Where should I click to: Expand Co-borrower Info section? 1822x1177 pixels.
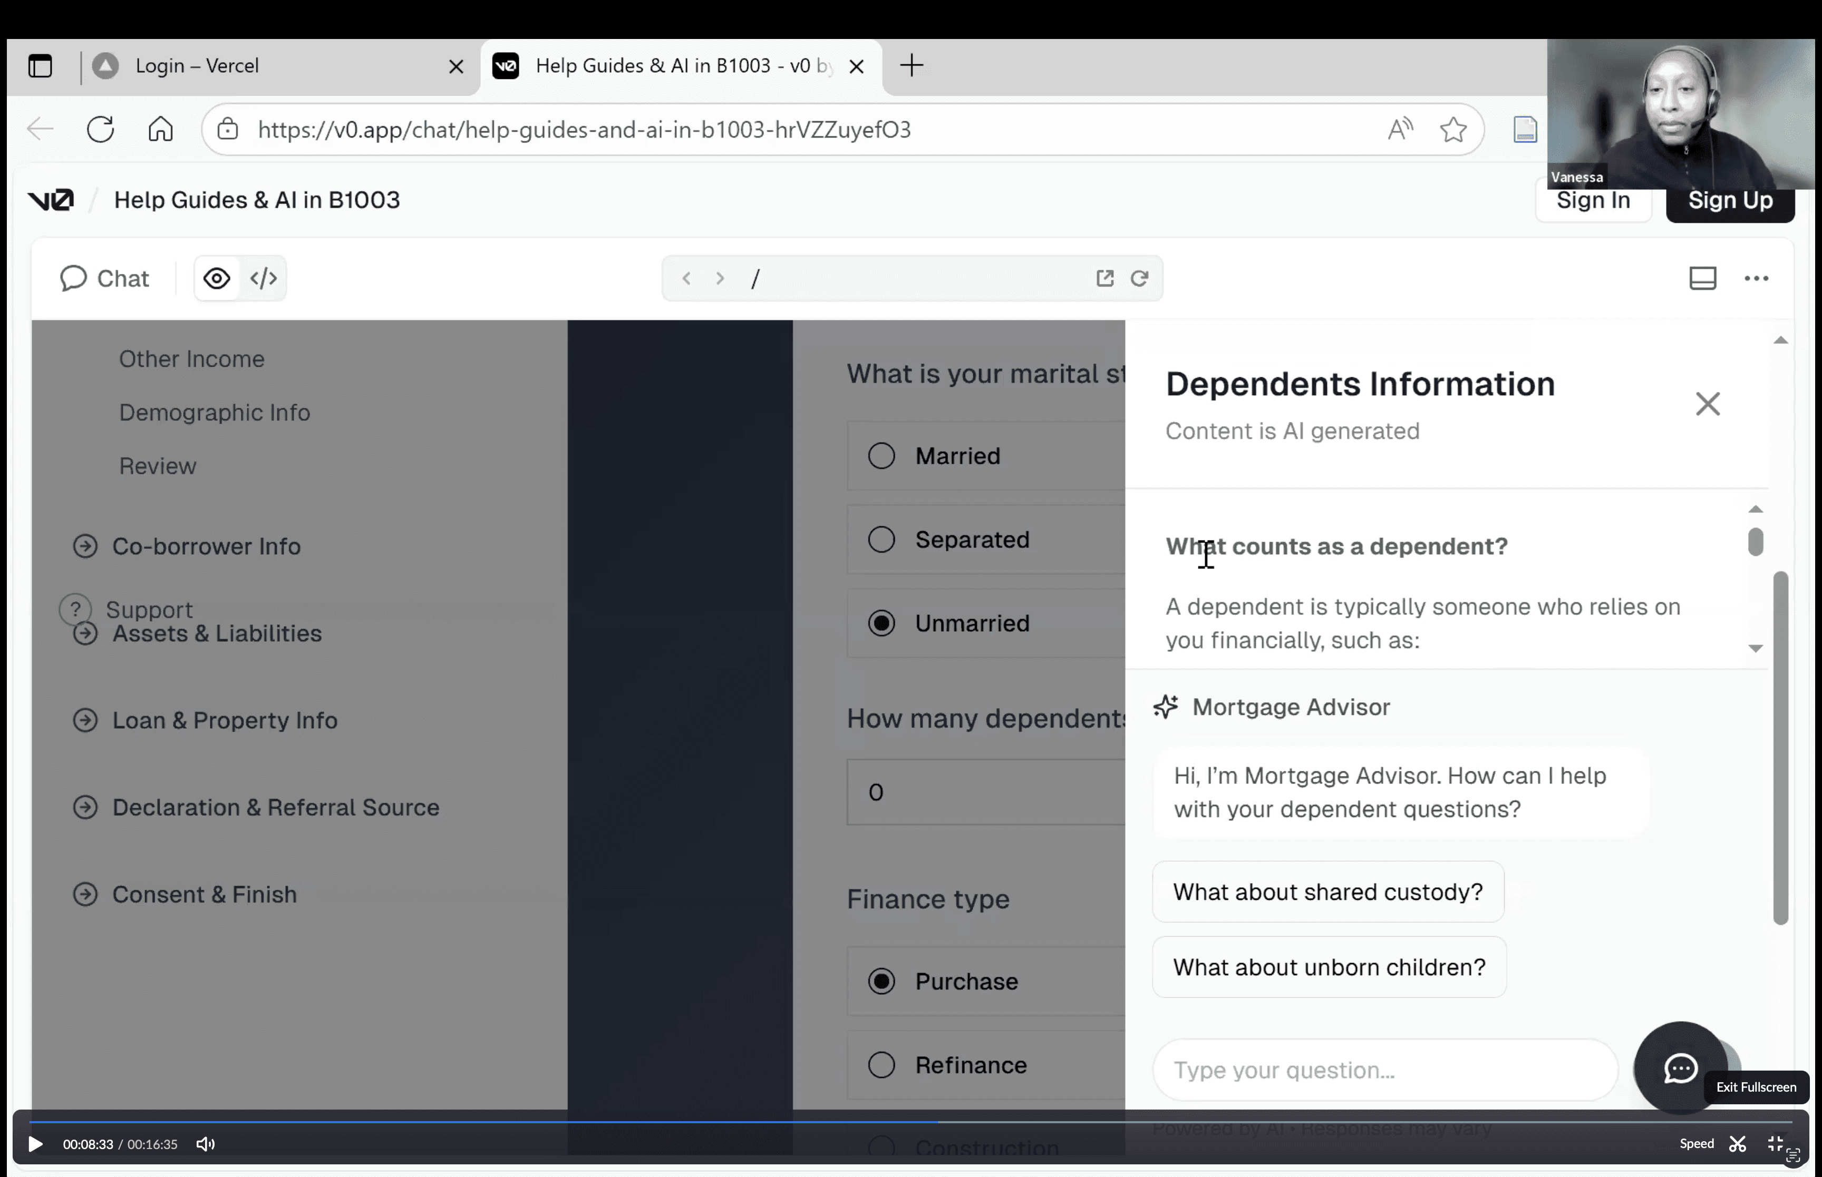click(206, 546)
